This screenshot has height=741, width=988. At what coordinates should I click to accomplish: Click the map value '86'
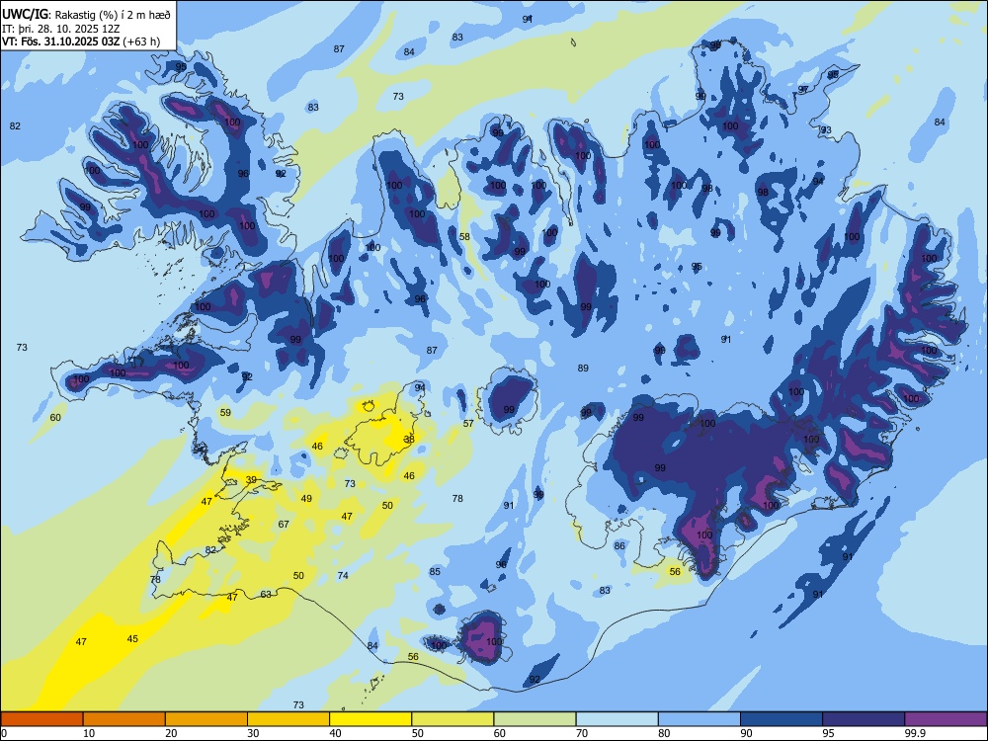coord(619,545)
